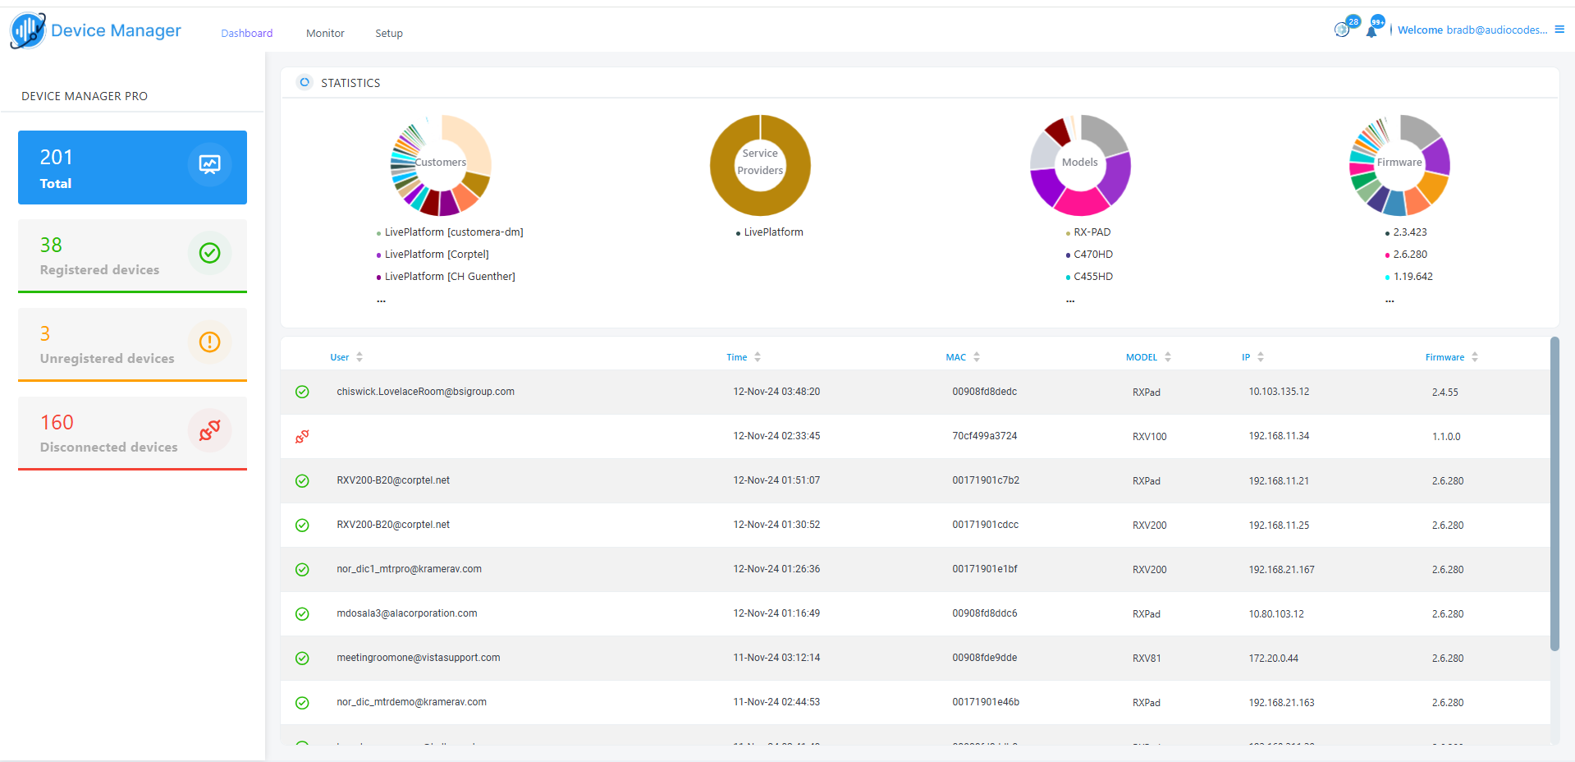Click the Customers donut chart
The height and width of the screenshot is (762, 1575).
point(440,165)
